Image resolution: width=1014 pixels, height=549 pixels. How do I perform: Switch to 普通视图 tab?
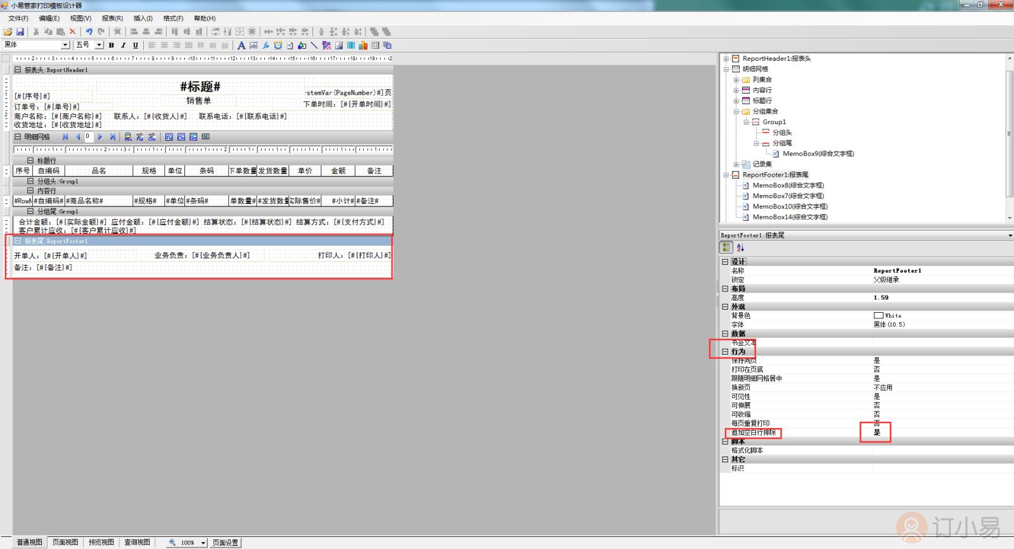29,543
